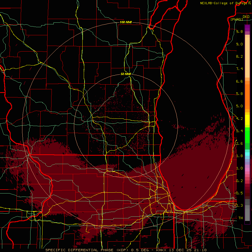Click the bright green band of the color bar
Viewport: 252px width, 252px height.
(x=247, y=135)
